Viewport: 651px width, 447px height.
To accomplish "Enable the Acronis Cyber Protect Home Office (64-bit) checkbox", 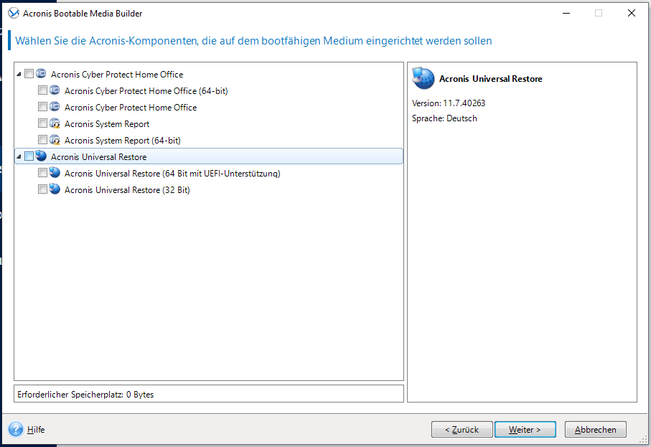I will (43, 91).
